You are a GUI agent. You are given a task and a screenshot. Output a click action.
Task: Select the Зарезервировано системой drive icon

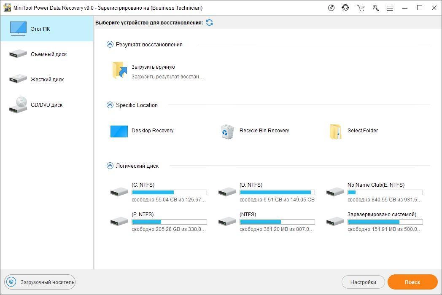click(x=335, y=221)
